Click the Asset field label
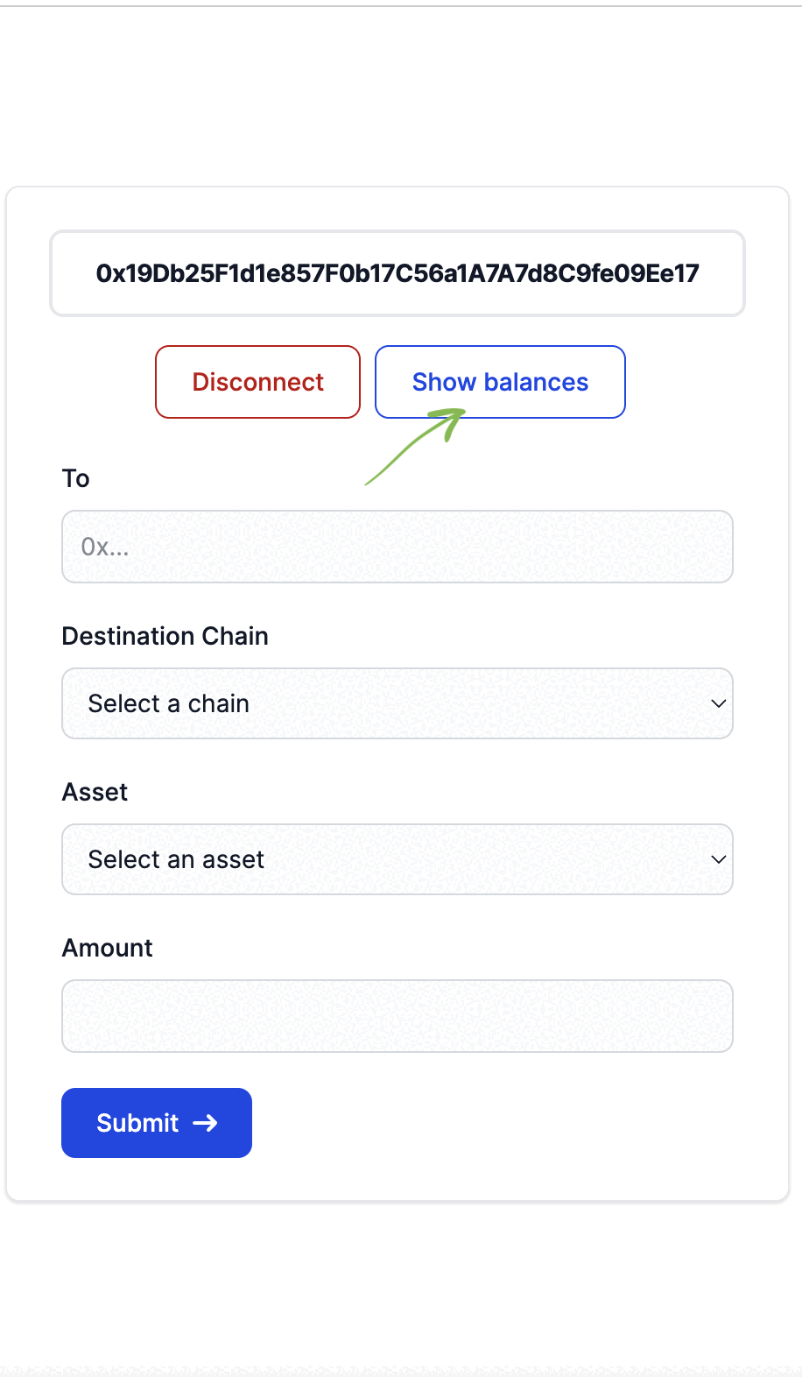Image resolution: width=802 pixels, height=1377 pixels. coord(95,792)
